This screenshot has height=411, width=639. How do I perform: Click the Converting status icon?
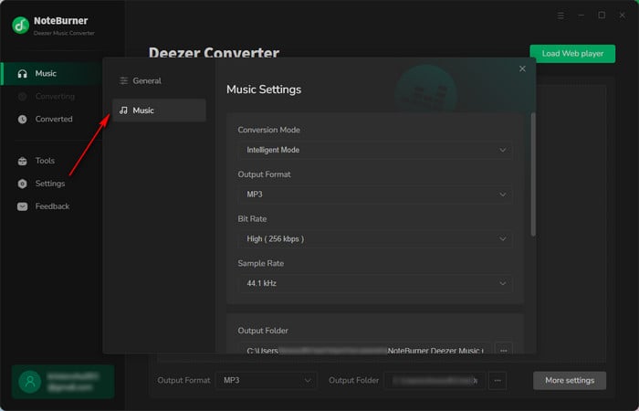[x=23, y=97]
